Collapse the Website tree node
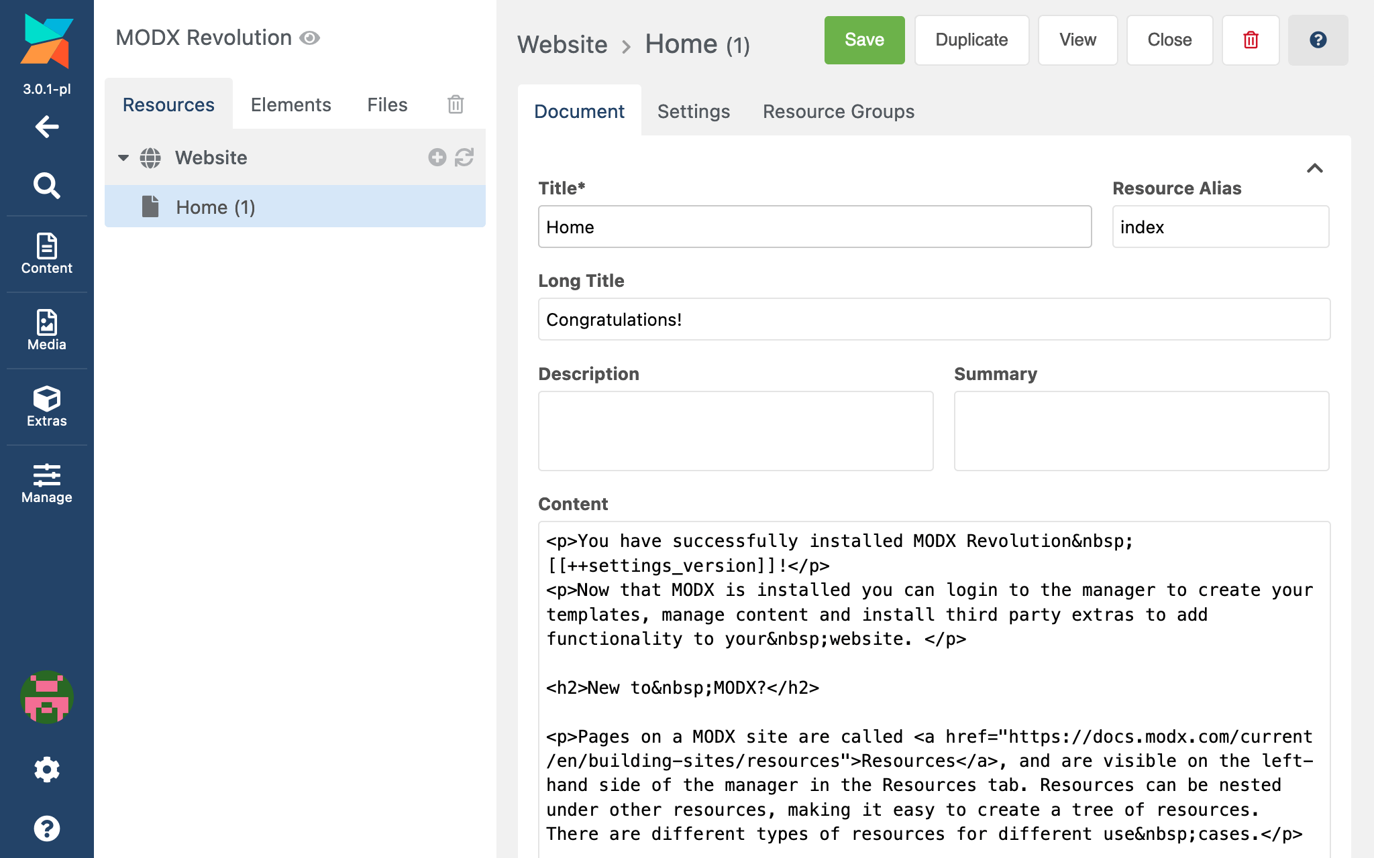 click(123, 158)
